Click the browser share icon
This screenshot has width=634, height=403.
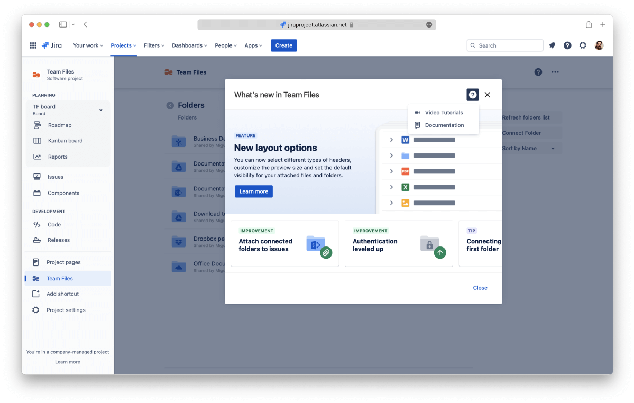[x=589, y=24]
